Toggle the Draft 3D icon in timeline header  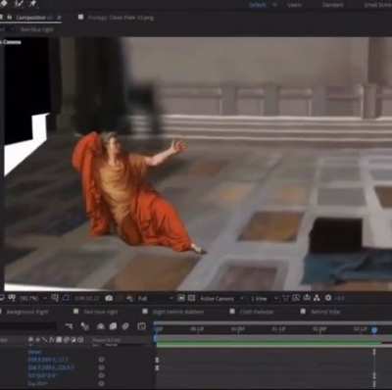point(85,326)
